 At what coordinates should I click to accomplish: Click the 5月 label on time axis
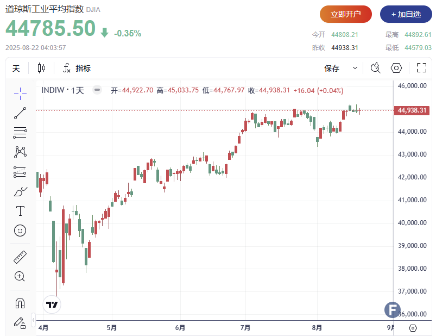pyautogui.click(x=112, y=328)
